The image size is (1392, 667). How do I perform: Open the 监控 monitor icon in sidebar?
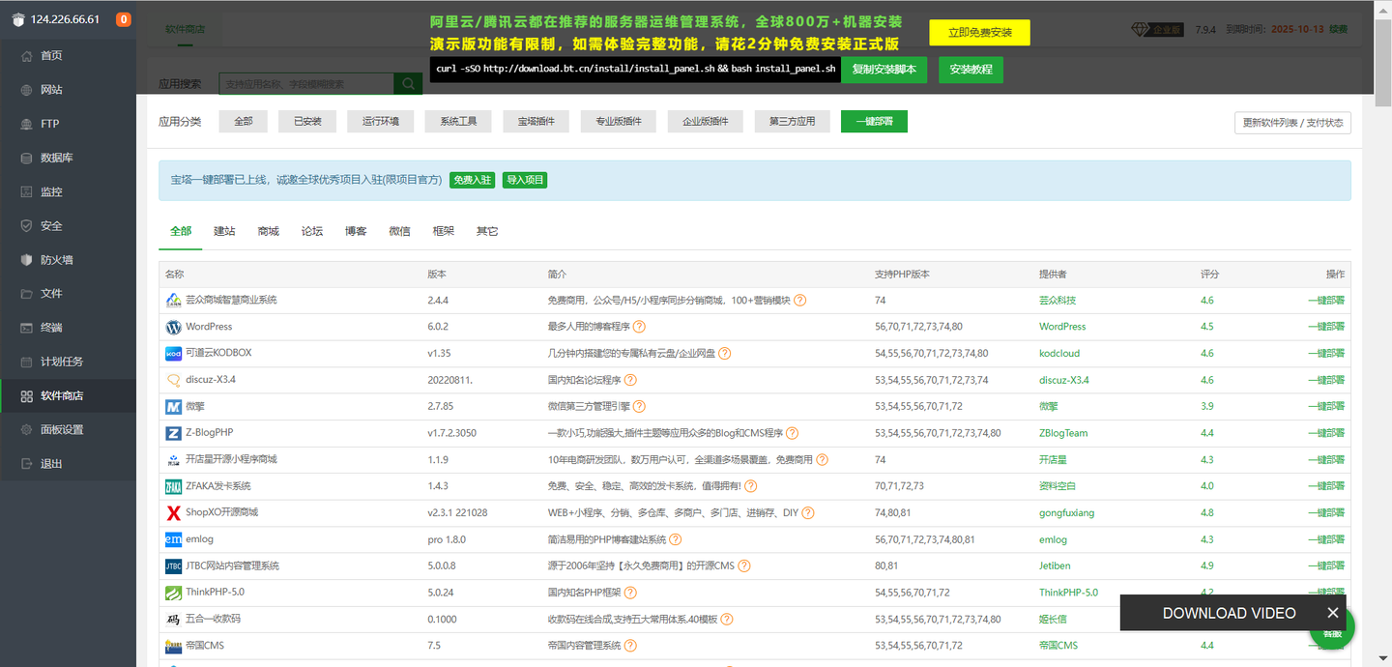(27, 191)
